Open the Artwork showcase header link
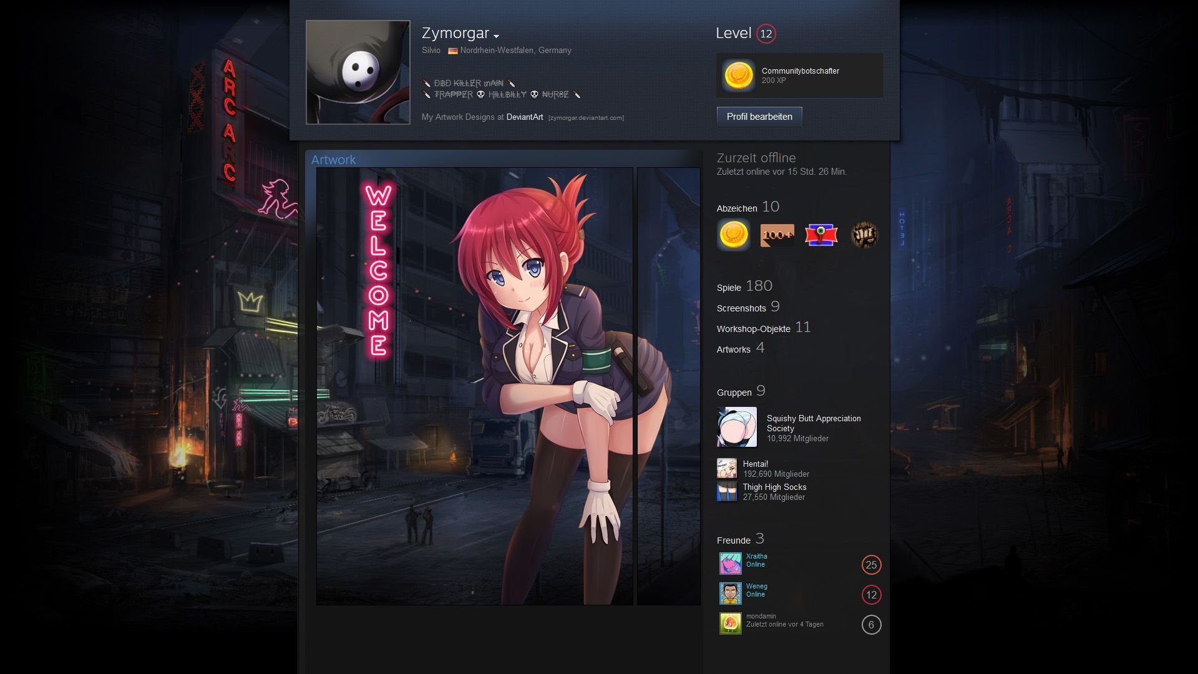Screen dimensions: 1198x674 [333, 160]
